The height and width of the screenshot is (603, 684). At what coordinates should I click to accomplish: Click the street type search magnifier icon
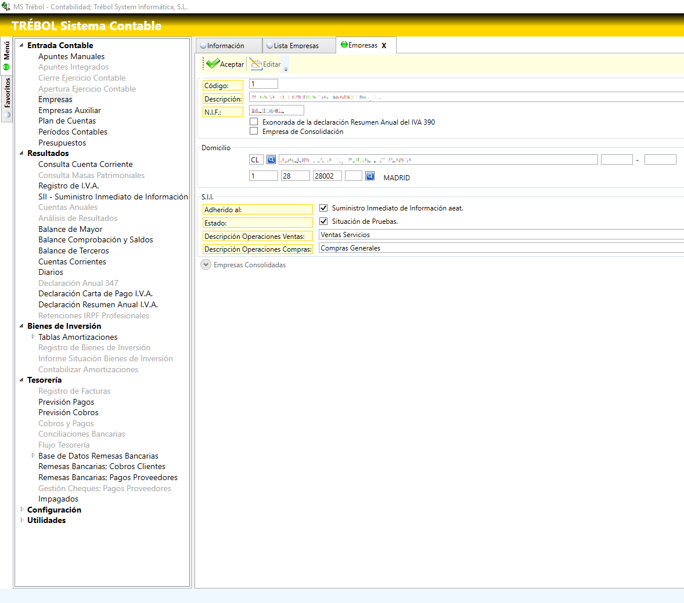pyautogui.click(x=271, y=159)
